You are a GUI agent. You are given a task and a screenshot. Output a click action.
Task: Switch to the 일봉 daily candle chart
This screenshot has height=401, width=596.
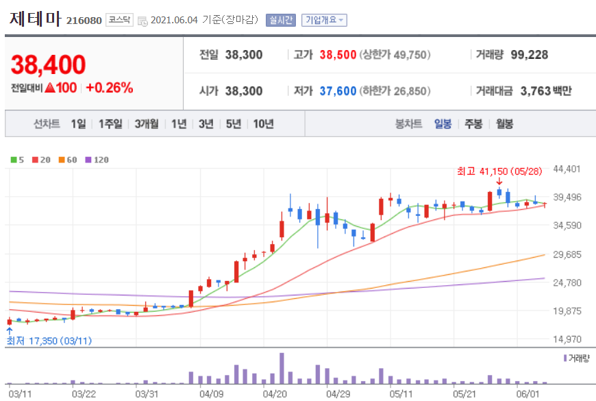[x=443, y=123]
